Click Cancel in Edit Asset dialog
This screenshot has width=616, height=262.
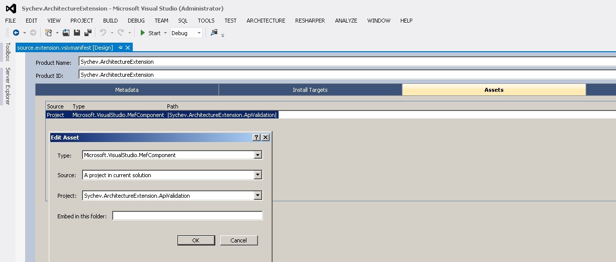point(239,240)
